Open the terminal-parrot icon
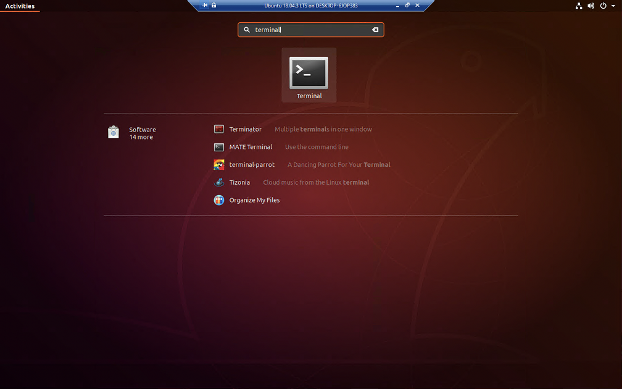Screen dimensions: 622x389 (219, 165)
